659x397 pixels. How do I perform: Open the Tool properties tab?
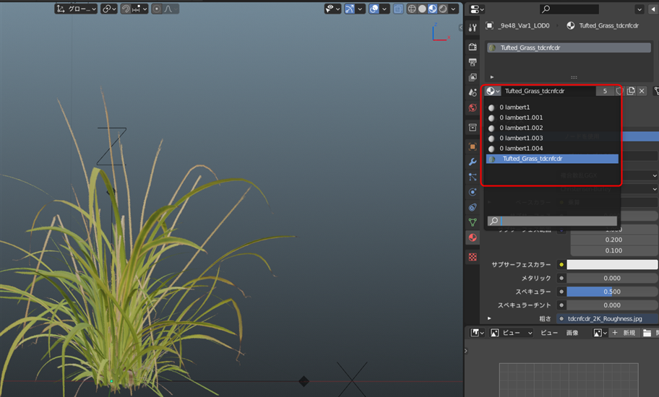click(473, 27)
